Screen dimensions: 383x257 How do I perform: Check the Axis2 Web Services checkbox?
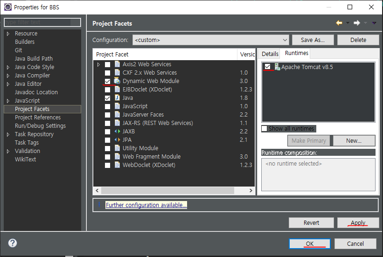tap(107, 64)
